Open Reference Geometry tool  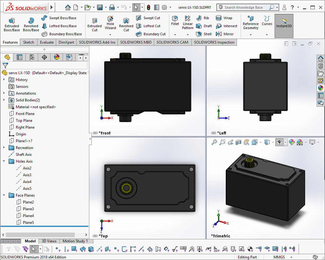tap(251, 23)
